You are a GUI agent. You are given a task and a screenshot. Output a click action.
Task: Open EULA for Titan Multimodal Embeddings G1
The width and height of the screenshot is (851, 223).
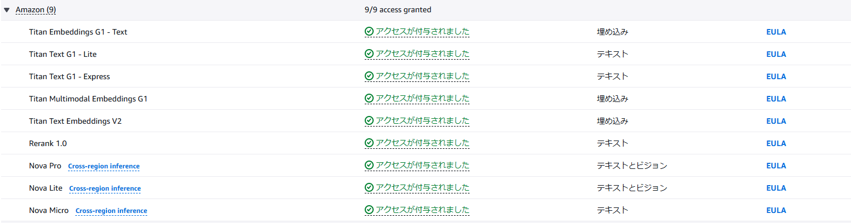[x=776, y=99]
